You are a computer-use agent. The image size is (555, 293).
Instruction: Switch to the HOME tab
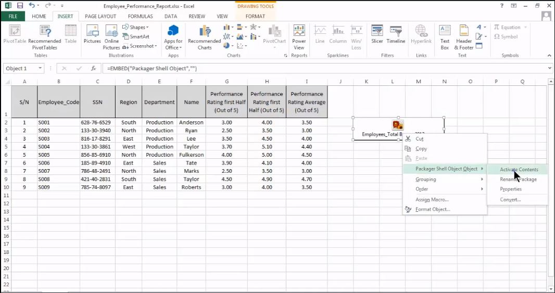click(39, 16)
